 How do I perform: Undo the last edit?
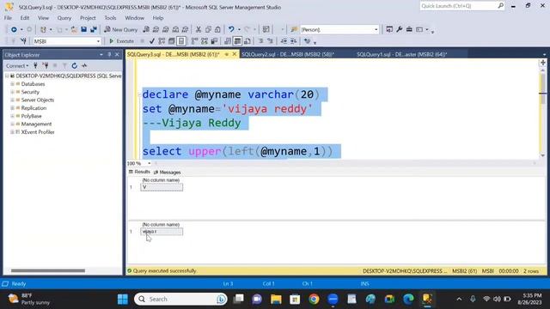231,30
